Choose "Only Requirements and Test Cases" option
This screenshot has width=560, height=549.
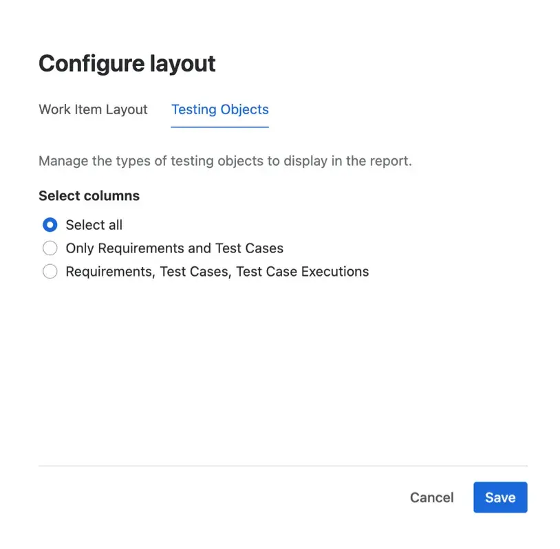pyautogui.click(x=50, y=248)
